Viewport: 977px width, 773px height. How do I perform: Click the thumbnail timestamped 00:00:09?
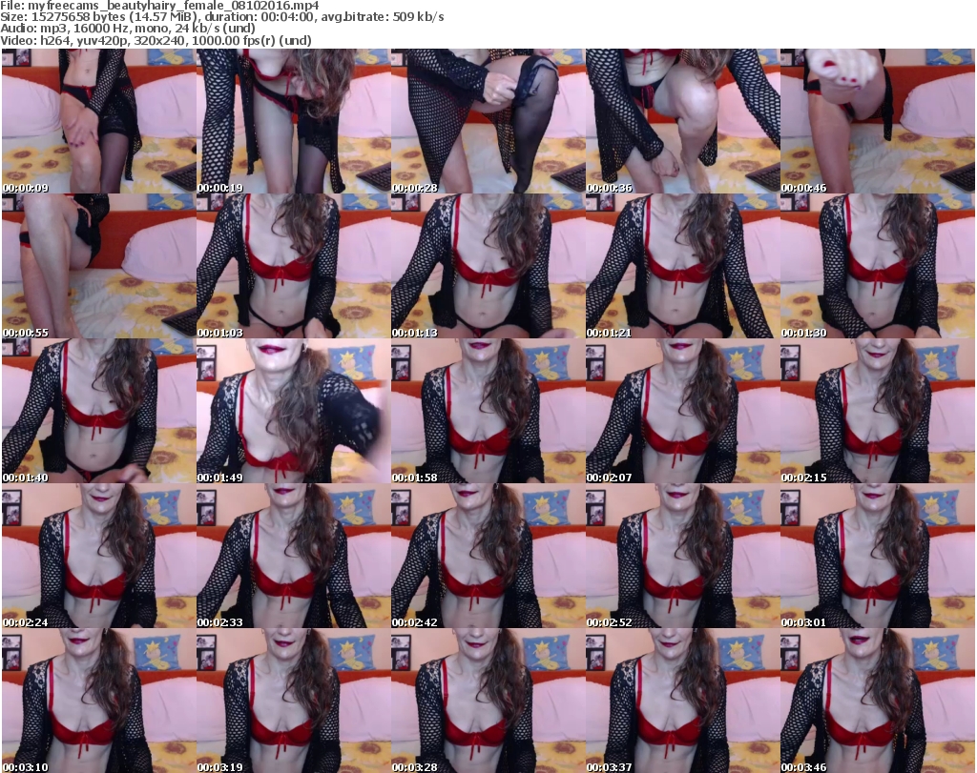click(98, 121)
